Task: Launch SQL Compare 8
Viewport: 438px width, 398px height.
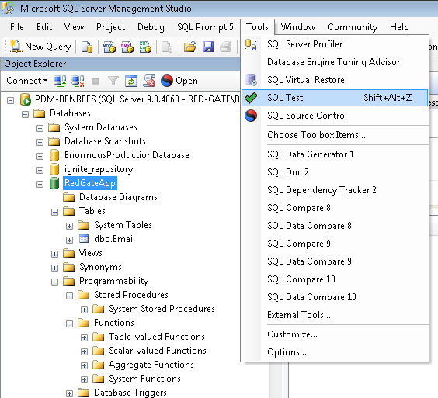Action: coord(335,208)
